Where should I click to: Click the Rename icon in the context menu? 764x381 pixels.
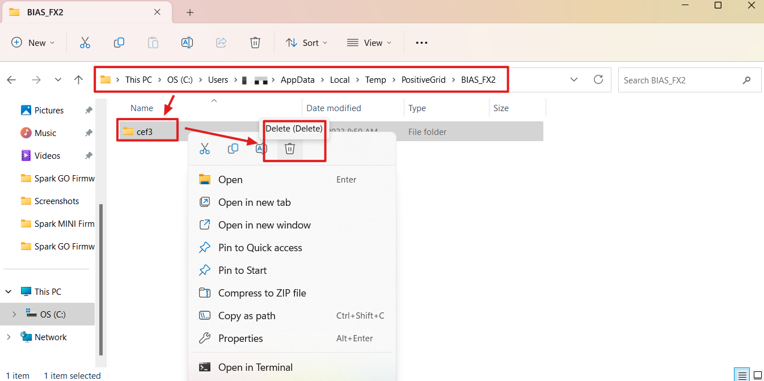coord(261,149)
